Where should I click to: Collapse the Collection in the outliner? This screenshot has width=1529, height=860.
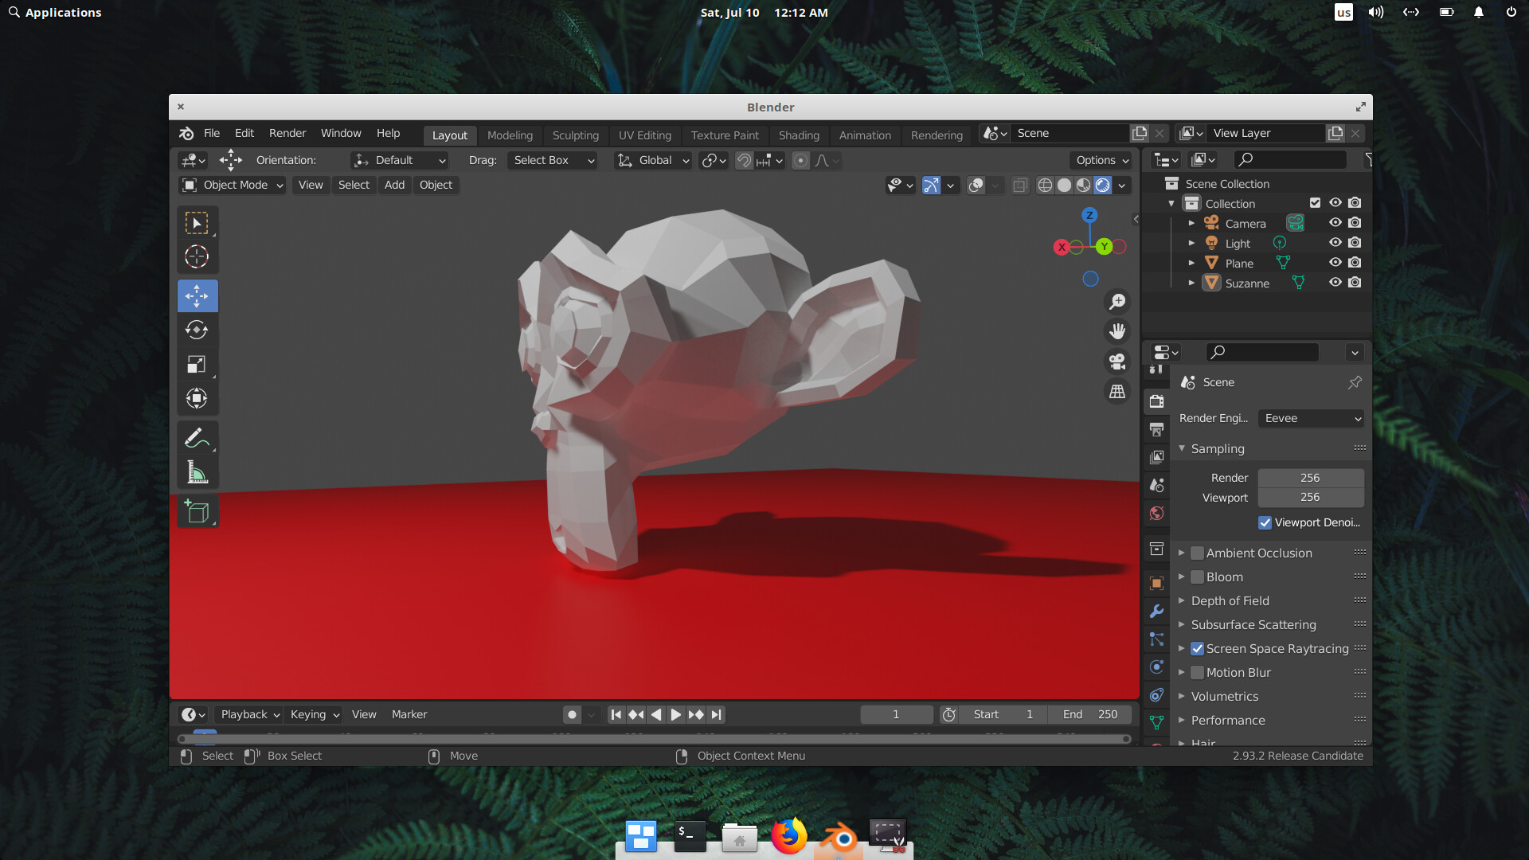click(x=1171, y=203)
